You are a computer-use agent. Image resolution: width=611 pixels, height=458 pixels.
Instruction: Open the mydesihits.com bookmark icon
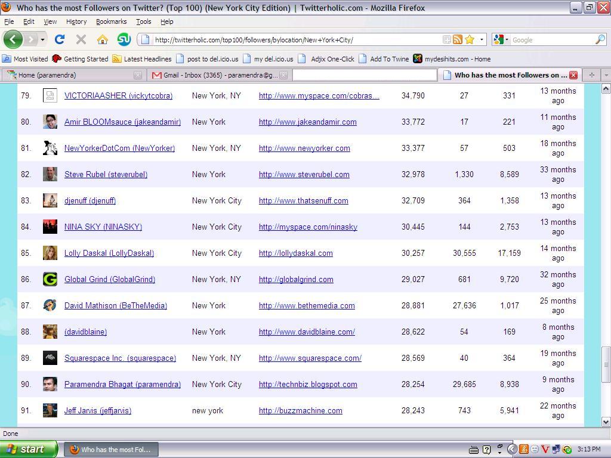418,59
